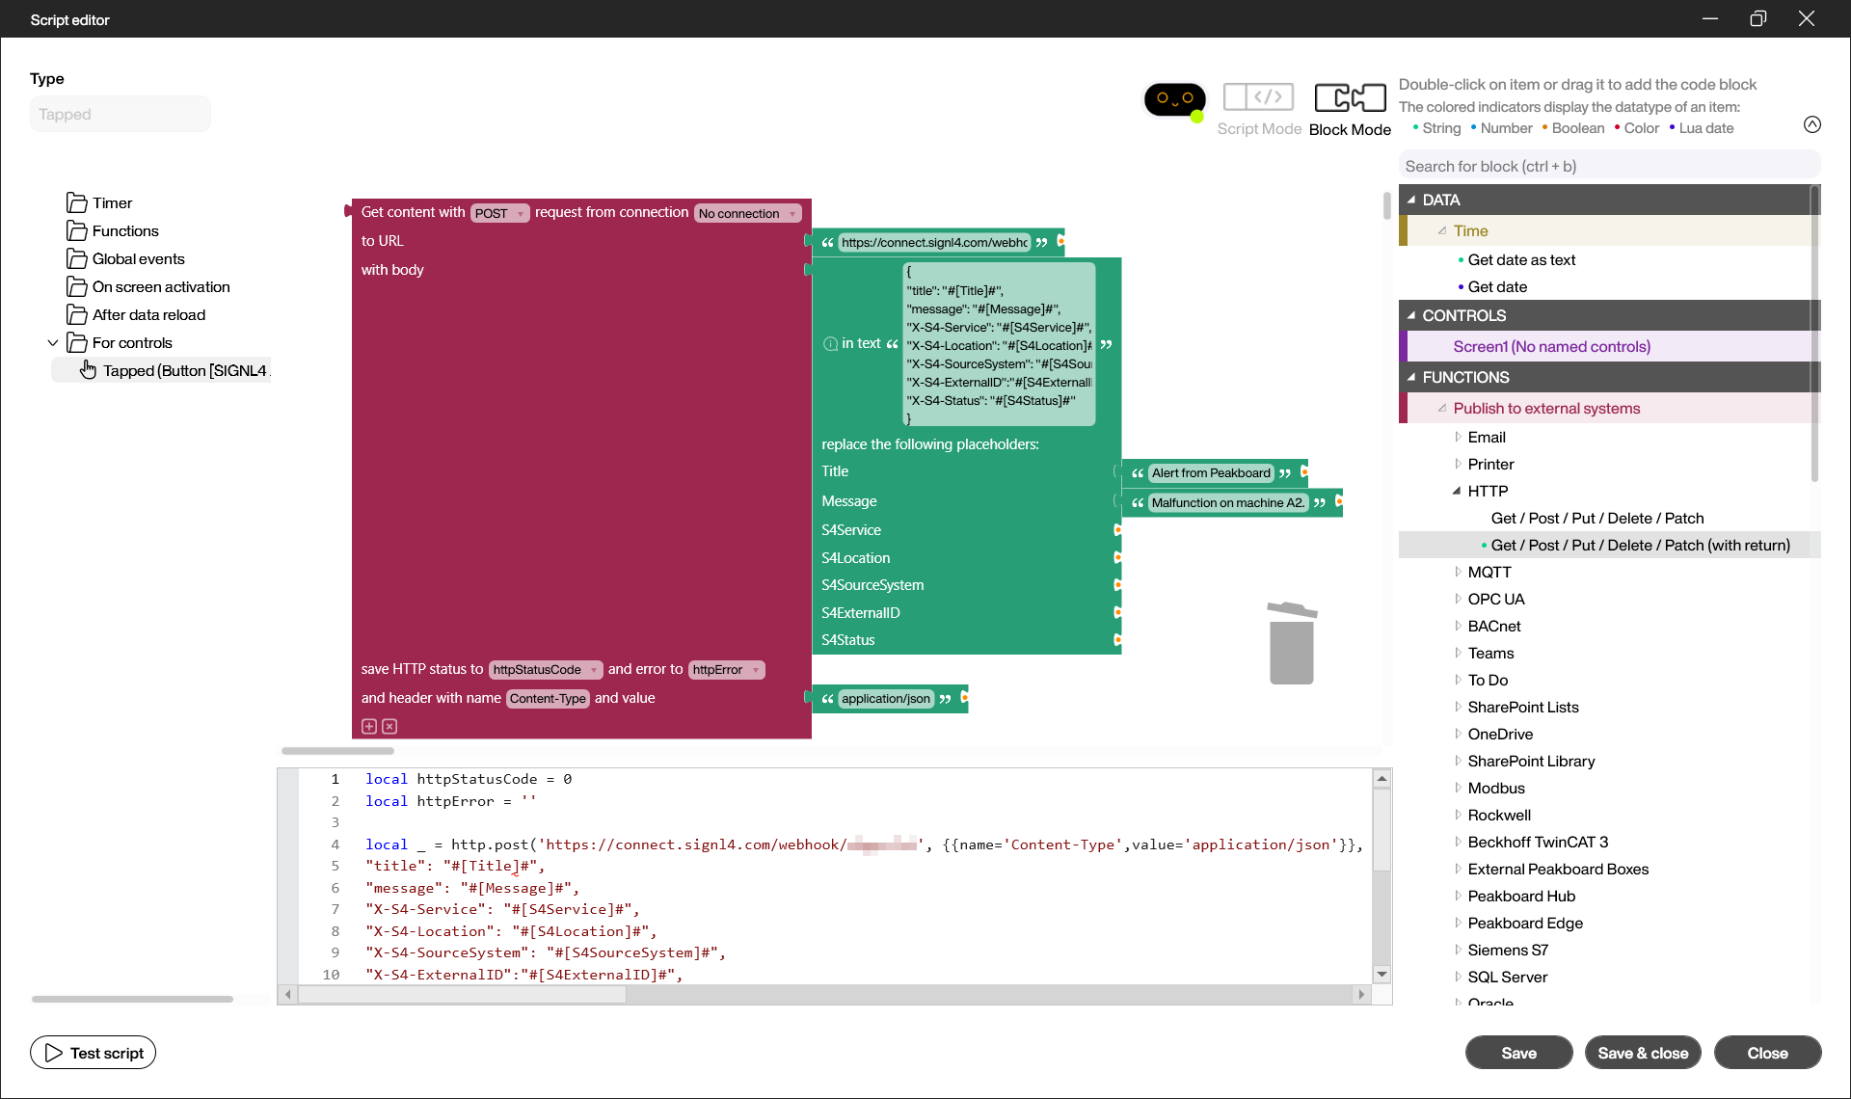Image resolution: width=1851 pixels, height=1099 pixels.
Task: Select the Tapped (Button [SIGNL4]) event
Action: tap(186, 370)
